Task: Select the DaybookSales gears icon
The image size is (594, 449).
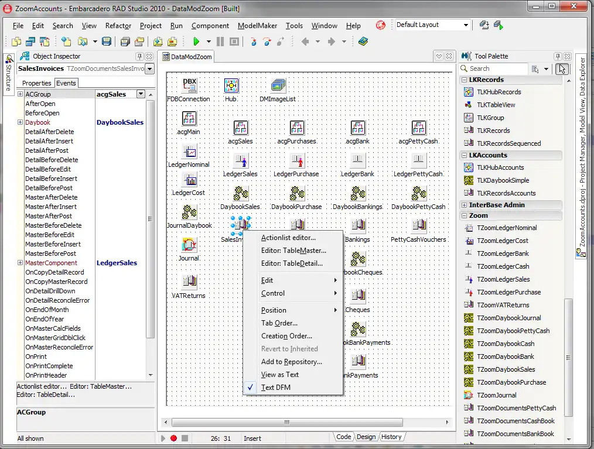Action: 241,193
